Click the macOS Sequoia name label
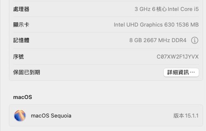The height and width of the screenshot is (131, 206). [51, 116]
